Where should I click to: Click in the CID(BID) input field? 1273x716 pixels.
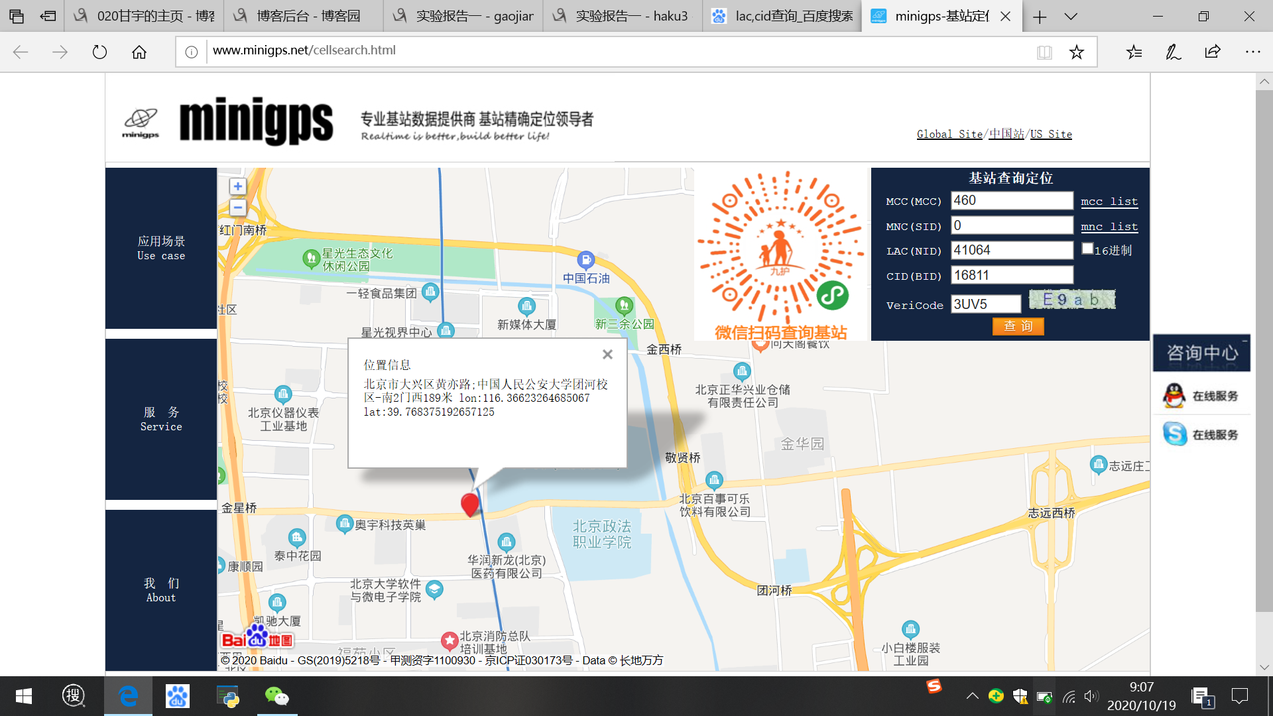pos(1012,275)
